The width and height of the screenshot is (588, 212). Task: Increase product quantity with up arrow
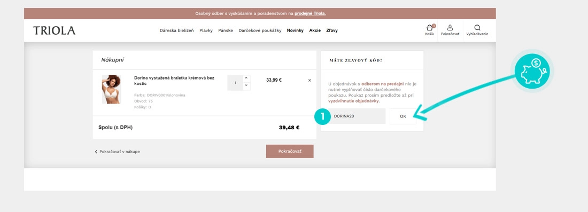[246, 78]
